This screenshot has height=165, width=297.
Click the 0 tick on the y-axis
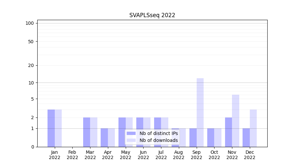click(32, 147)
